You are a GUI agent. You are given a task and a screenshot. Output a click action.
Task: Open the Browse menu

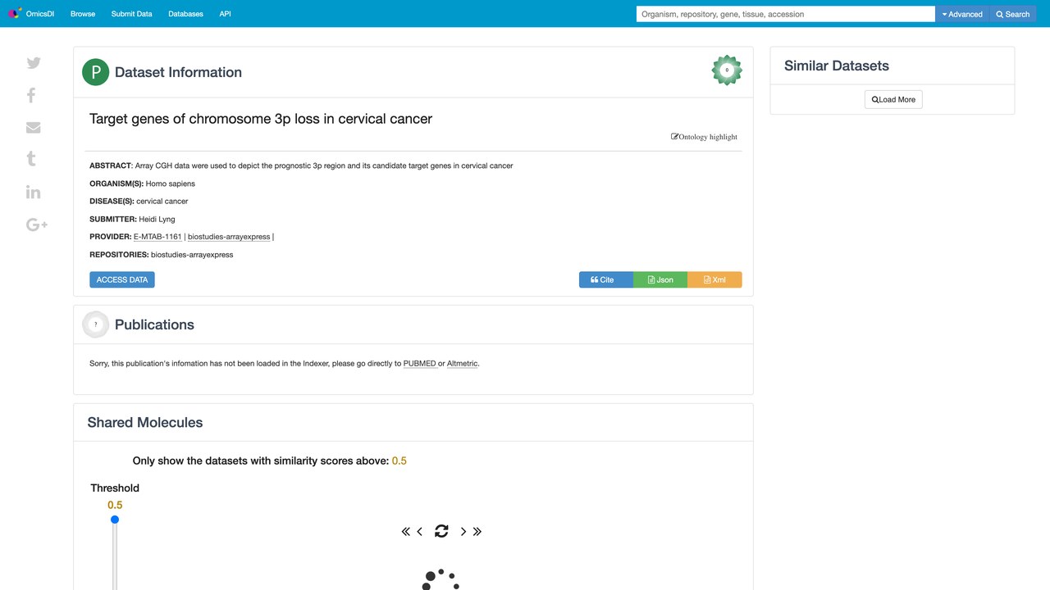[83, 14]
